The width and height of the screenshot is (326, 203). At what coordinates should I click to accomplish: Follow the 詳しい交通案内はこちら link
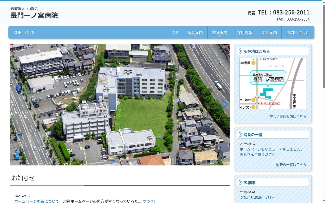coord(288,116)
